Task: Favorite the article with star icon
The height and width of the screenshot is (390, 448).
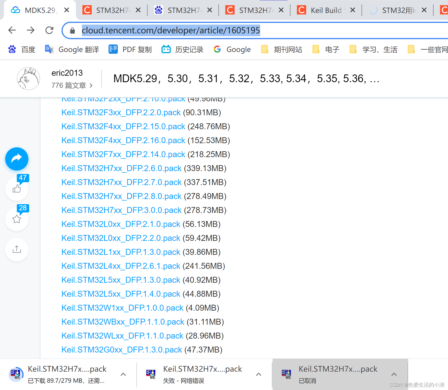Action: [17, 219]
